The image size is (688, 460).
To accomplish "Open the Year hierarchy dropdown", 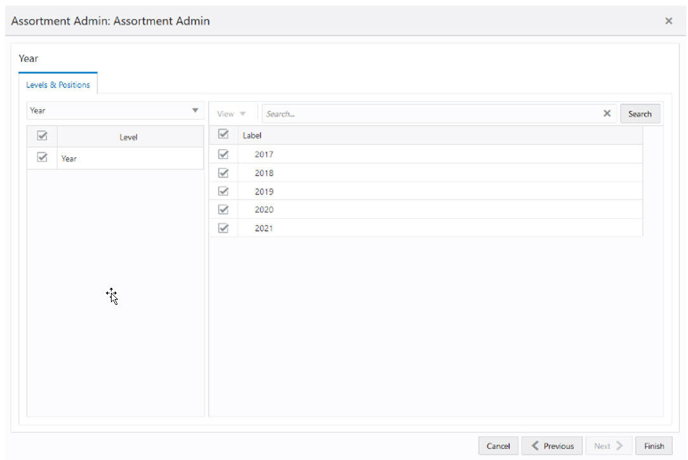I will click(x=115, y=110).
